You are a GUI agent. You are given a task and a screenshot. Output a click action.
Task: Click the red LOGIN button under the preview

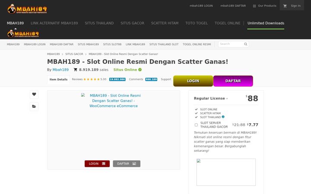click(x=97, y=164)
